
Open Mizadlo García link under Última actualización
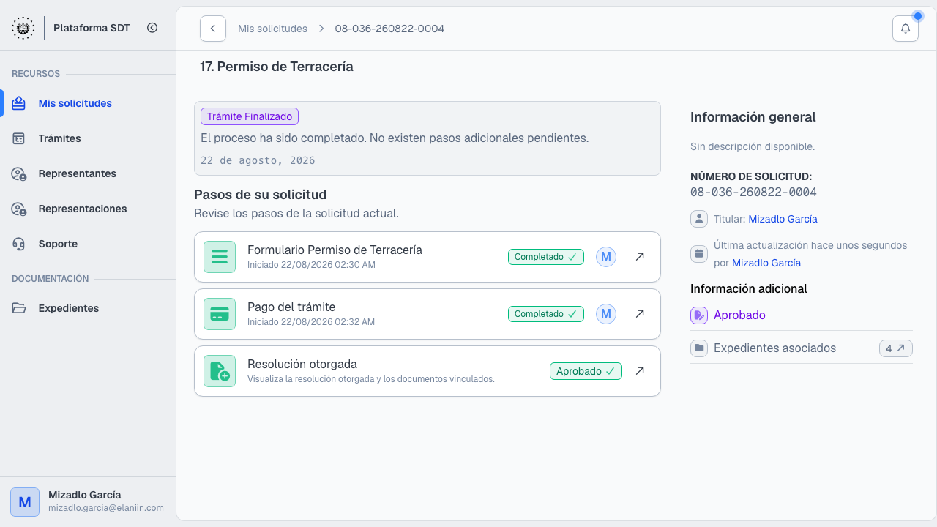point(766,263)
